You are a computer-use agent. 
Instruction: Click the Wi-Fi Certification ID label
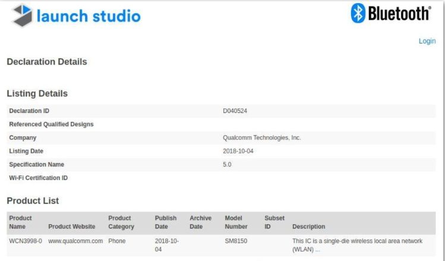coord(38,178)
